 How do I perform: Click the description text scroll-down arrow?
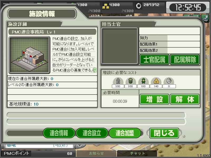pos(95,70)
